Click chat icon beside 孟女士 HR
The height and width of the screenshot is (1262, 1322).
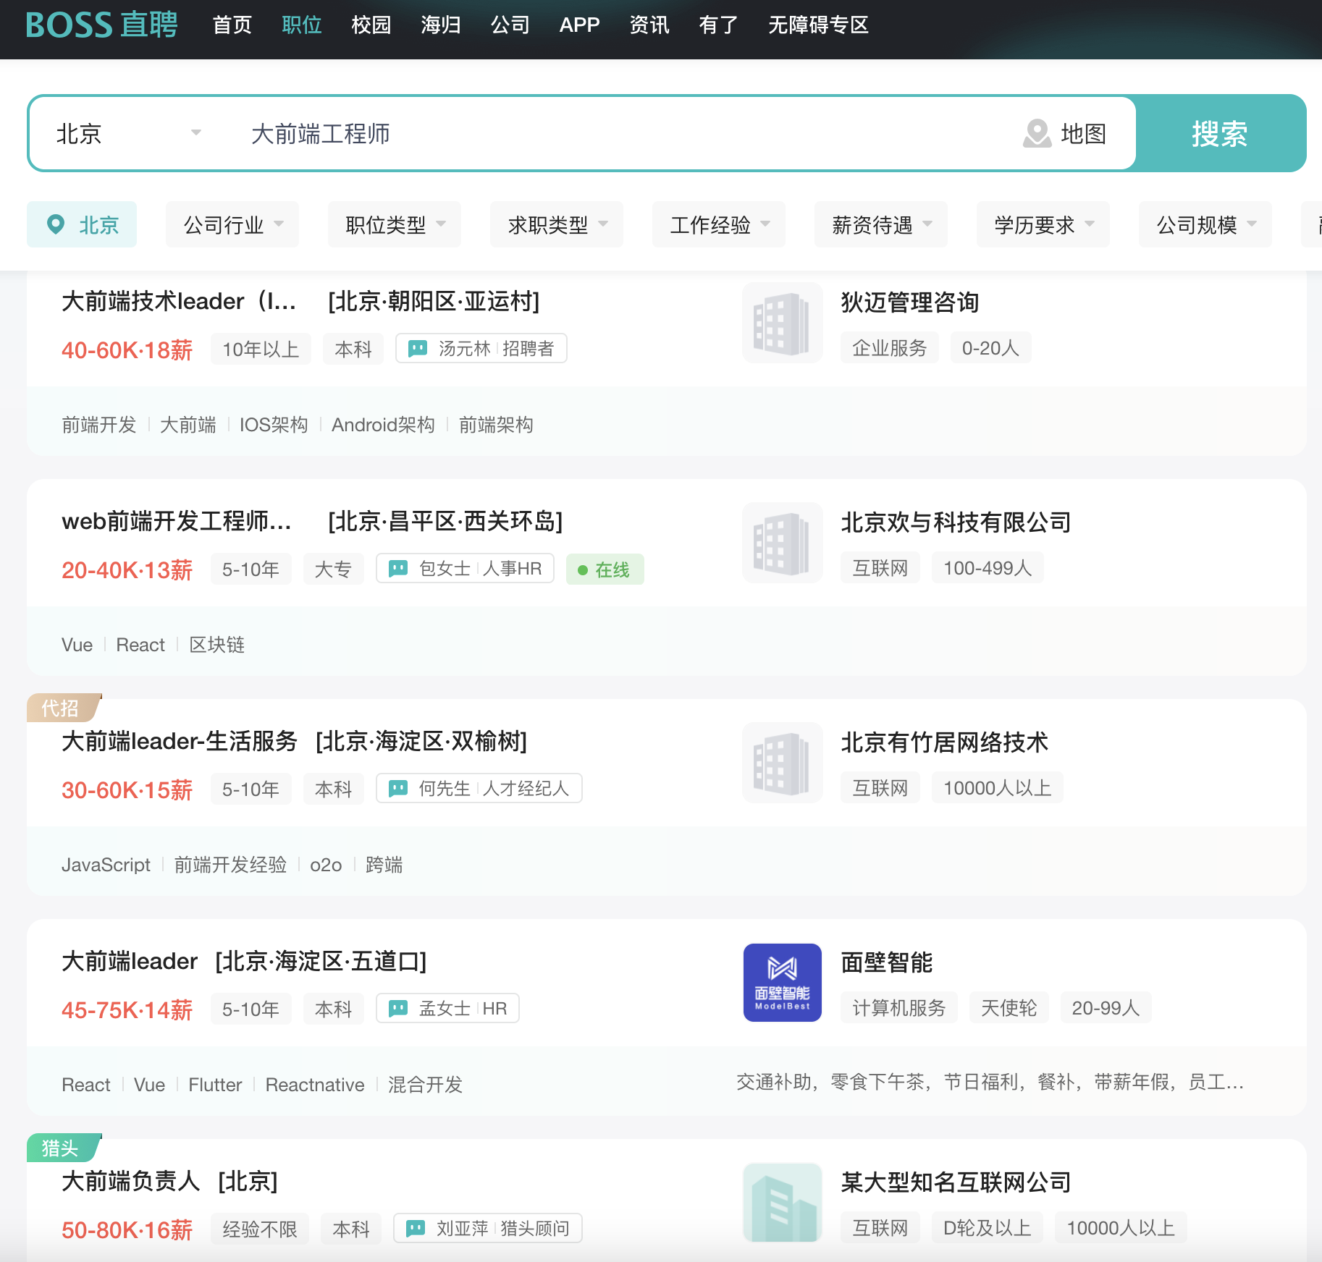click(398, 1008)
